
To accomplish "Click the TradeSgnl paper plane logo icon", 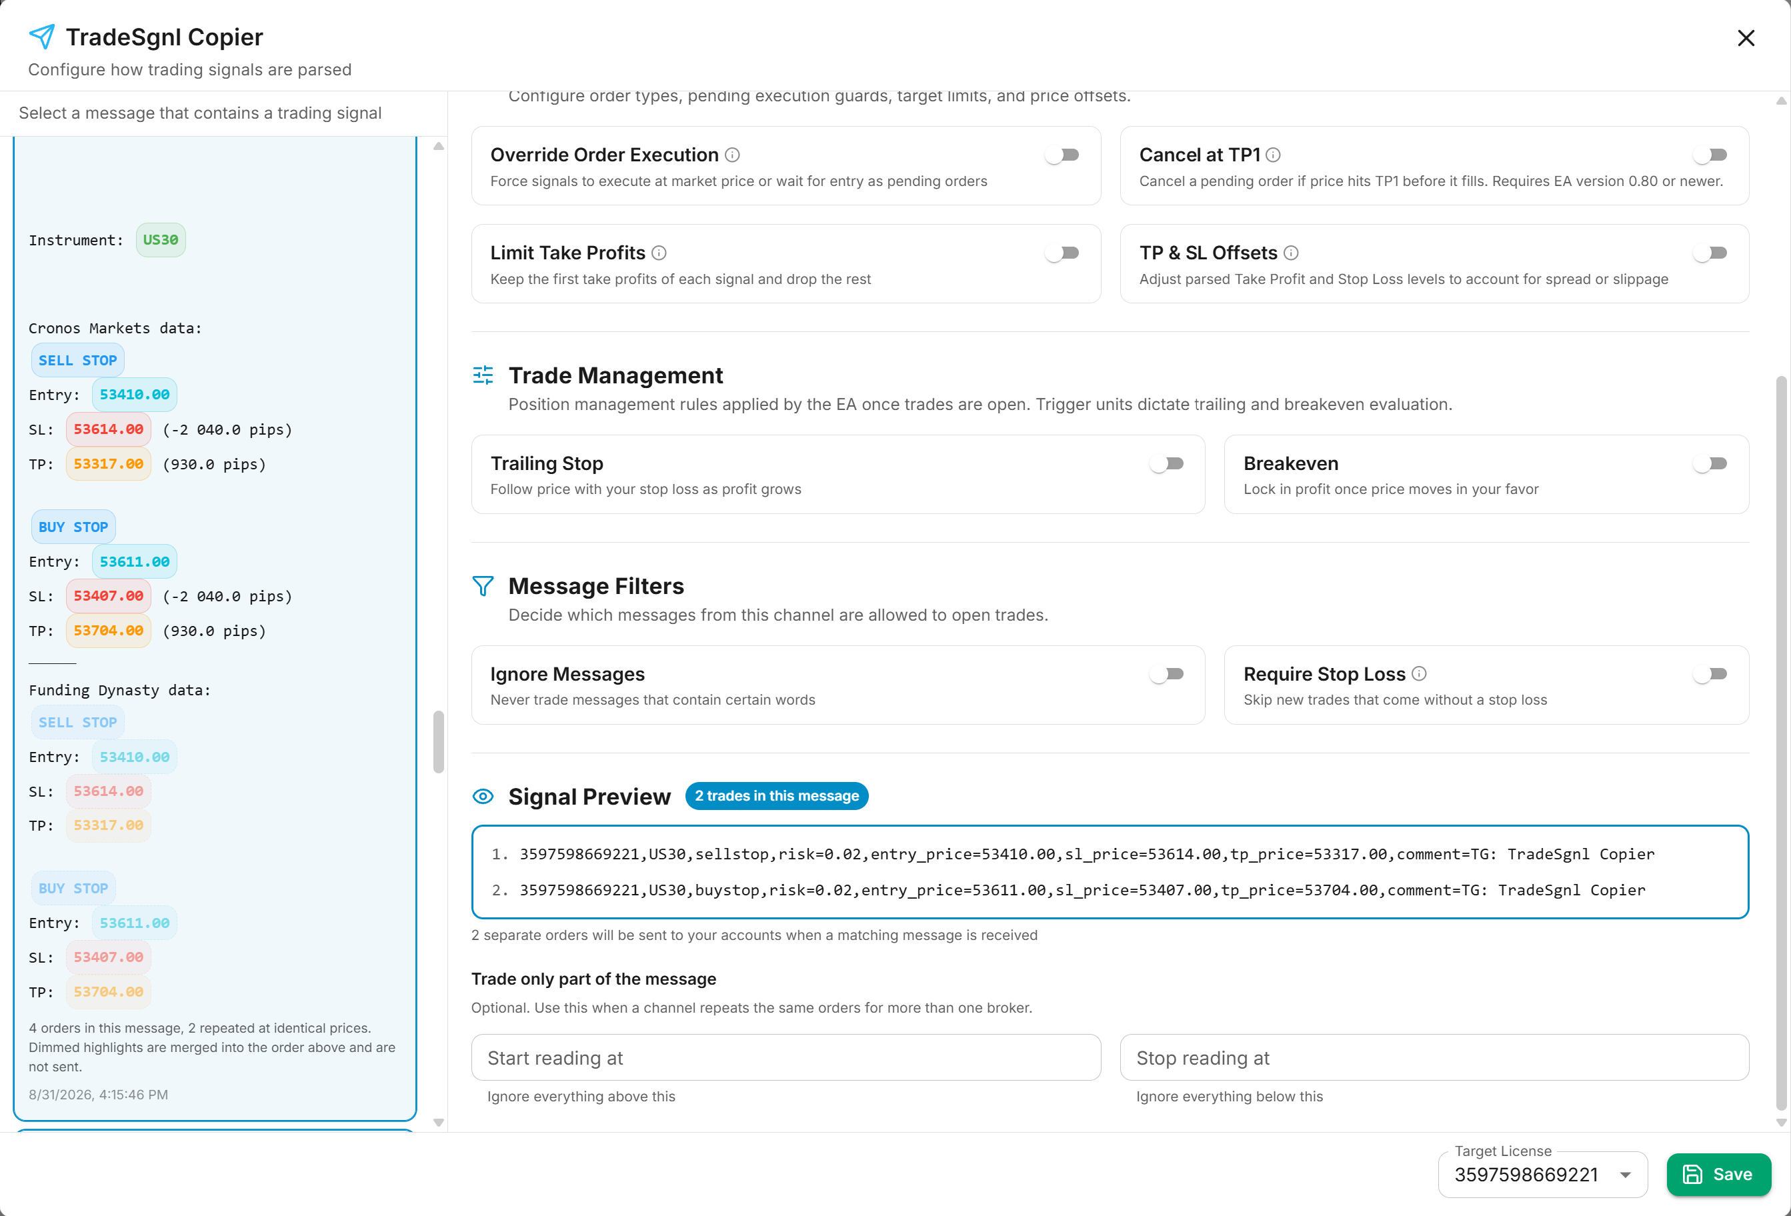I will [41, 36].
